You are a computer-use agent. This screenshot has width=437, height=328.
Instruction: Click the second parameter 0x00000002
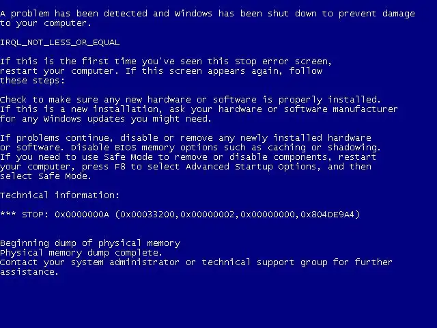coord(208,215)
